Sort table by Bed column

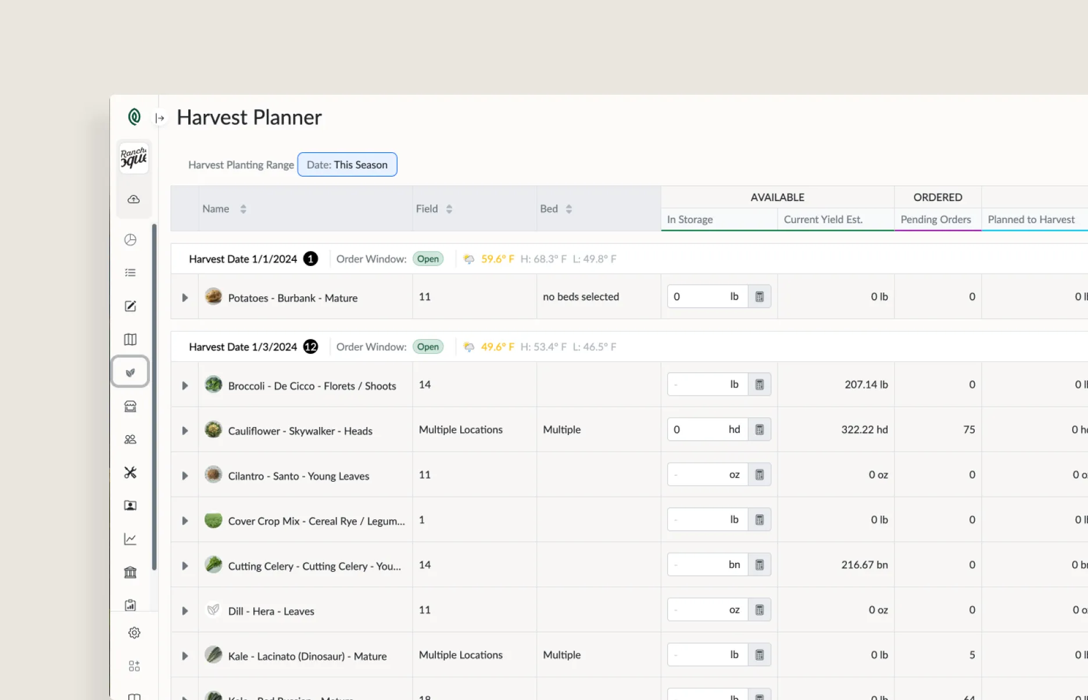[x=568, y=209]
